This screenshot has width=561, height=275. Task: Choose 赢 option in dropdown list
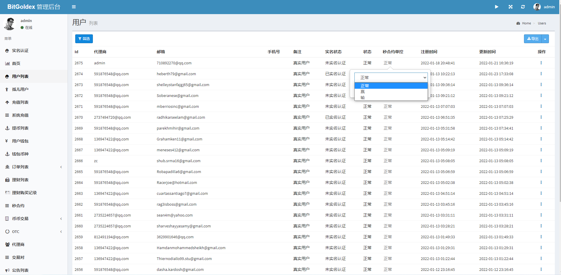pos(363,92)
